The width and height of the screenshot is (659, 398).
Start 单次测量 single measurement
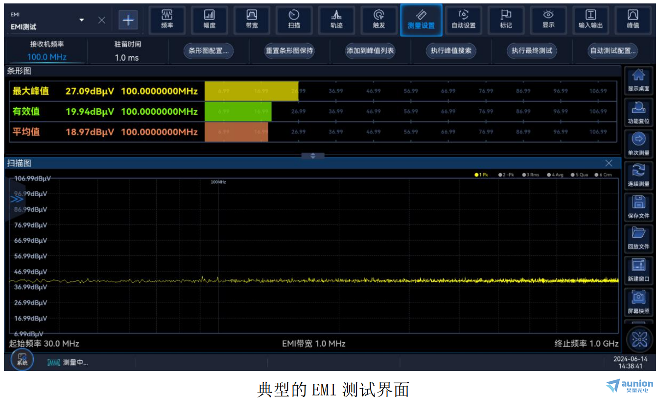tap(638, 144)
